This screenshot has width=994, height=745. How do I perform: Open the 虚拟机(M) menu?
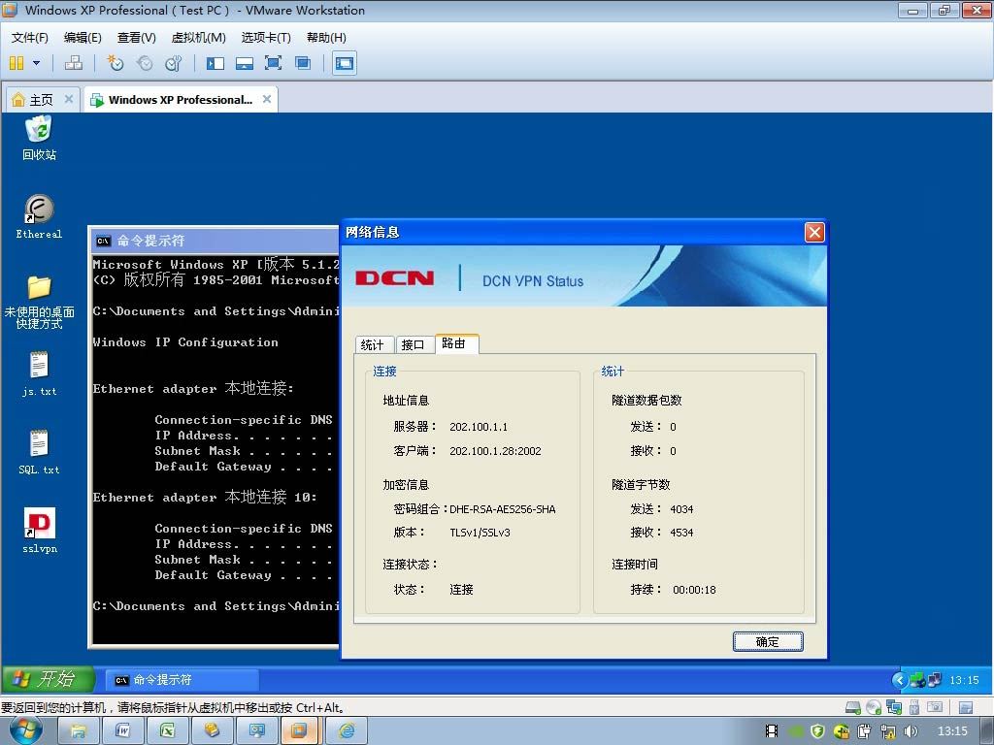coord(198,38)
